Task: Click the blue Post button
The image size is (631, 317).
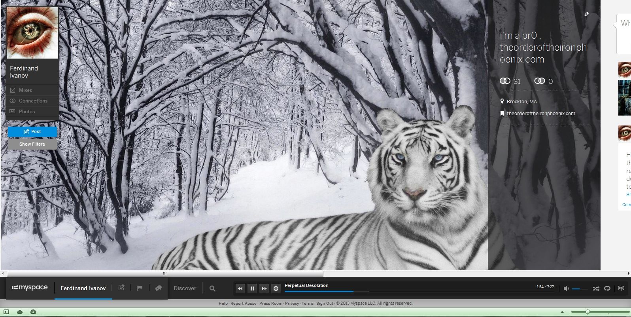Action: (x=32, y=131)
